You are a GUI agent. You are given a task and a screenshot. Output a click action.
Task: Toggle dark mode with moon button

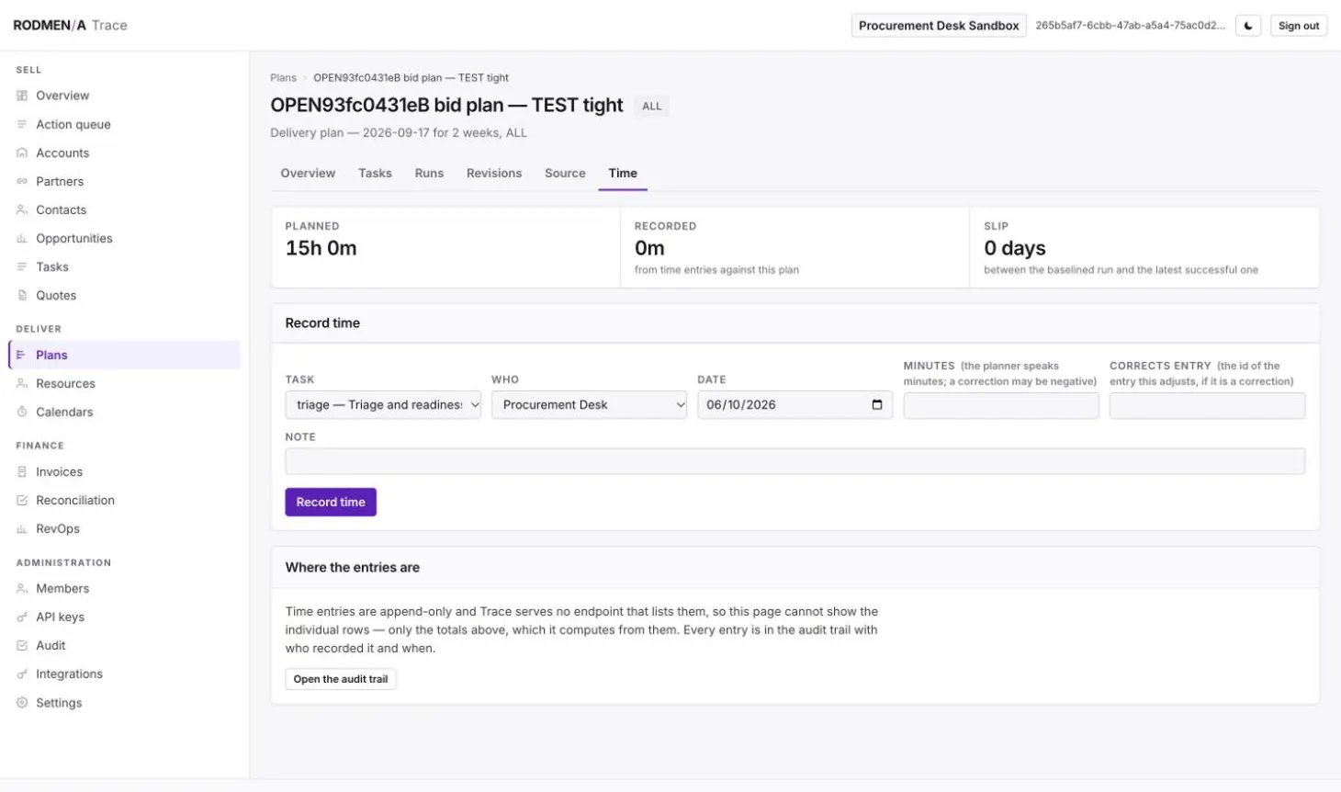click(1248, 26)
